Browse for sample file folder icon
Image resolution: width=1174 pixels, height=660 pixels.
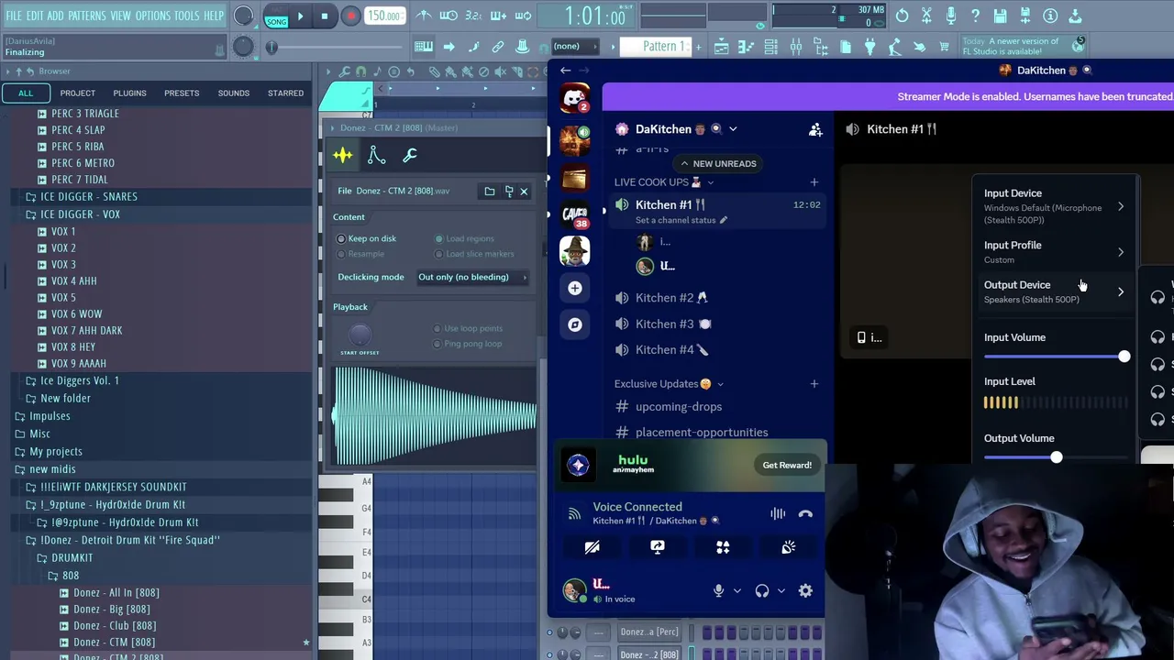tap(490, 192)
